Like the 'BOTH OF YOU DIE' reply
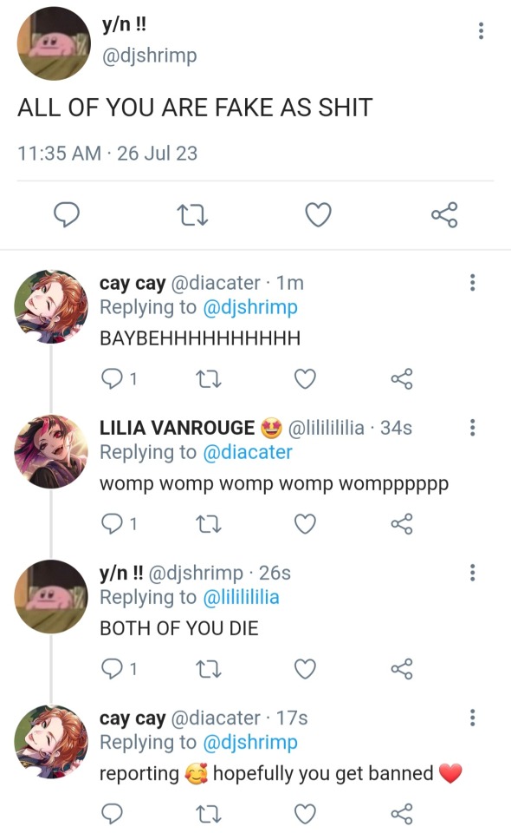This screenshot has height=833, width=511. click(305, 669)
